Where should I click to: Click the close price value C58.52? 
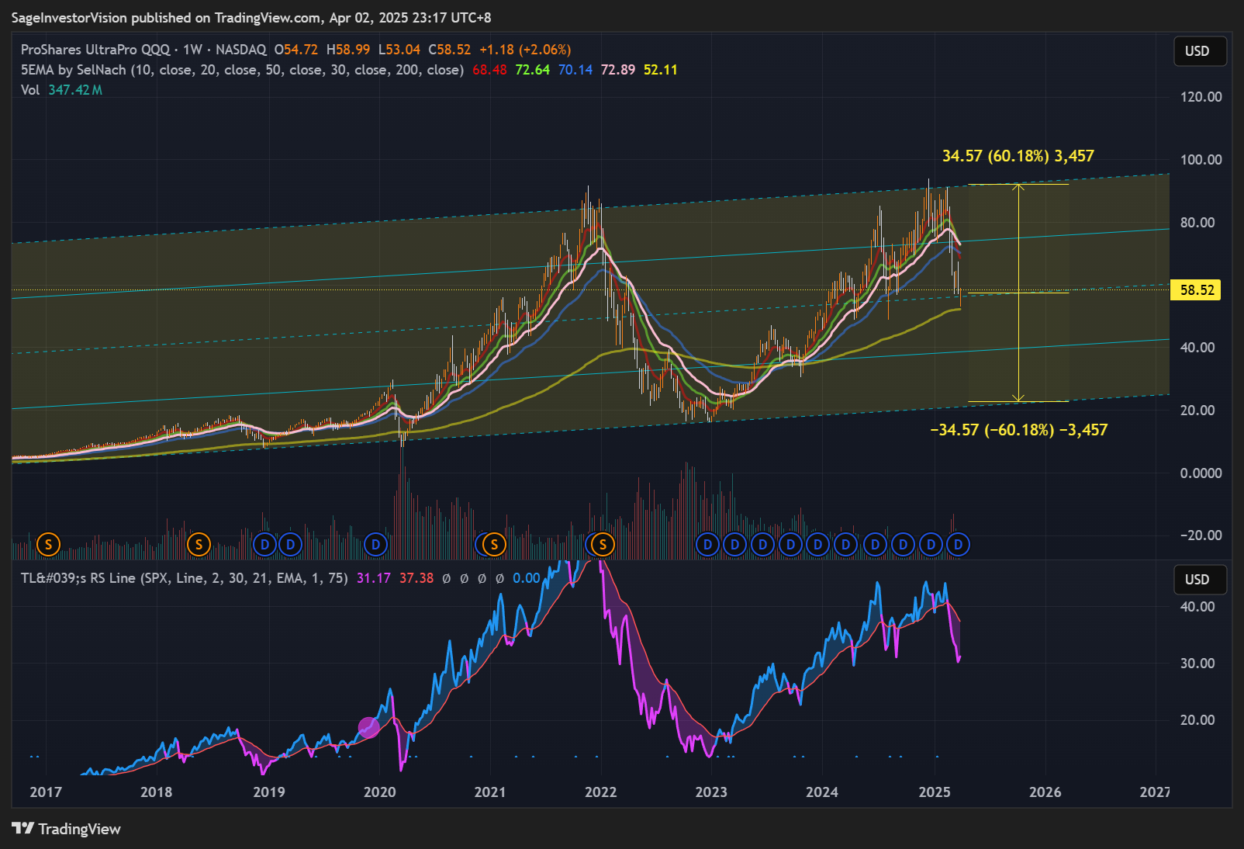pyautogui.click(x=450, y=50)
